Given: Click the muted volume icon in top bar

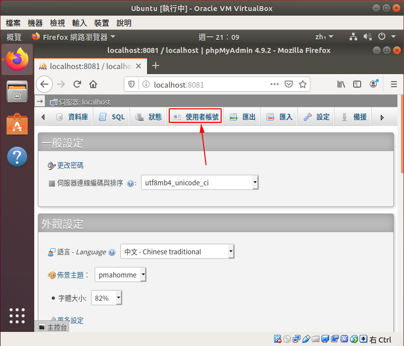Looking at the screenshot, I should click(x=367, y=37).
